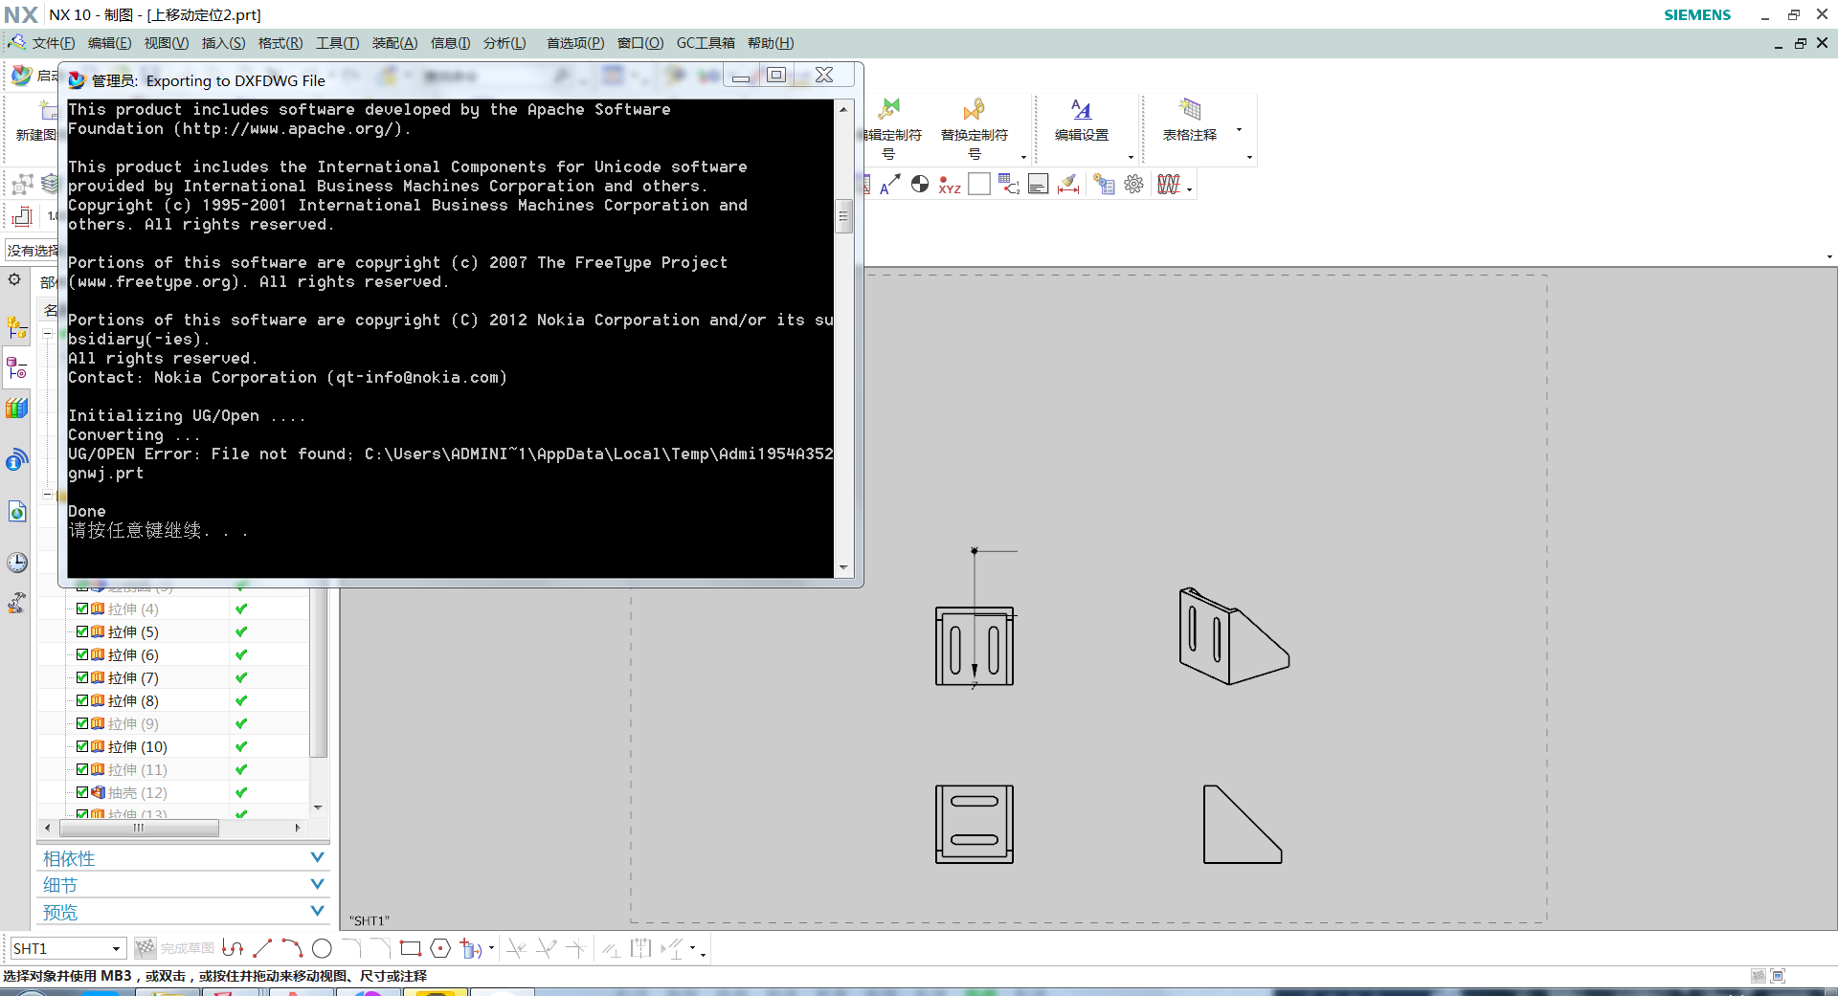Uncheck the 拉伸 (11) feature checkbox
The width and height of the screenshot is (1838, 996).
coord(82,769)
